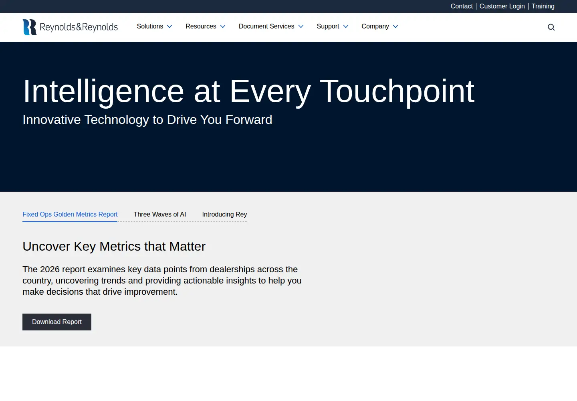The height and width of the screenshot is (401, 577).
Task: Click the Reynolds & Reynolds logo
Action: (x=70, y=27)
